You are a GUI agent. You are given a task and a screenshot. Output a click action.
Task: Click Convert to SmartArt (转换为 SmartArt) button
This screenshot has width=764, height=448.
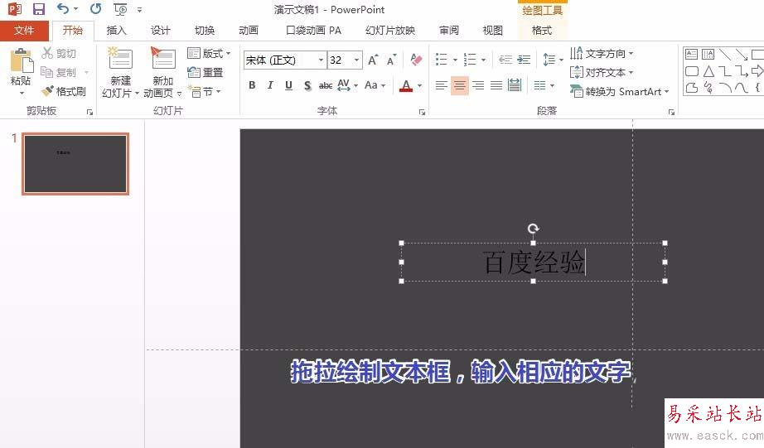(x=619, y=91)
